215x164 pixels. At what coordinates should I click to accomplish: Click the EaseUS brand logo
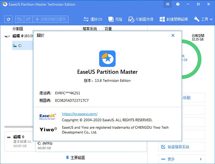(48, 117)
